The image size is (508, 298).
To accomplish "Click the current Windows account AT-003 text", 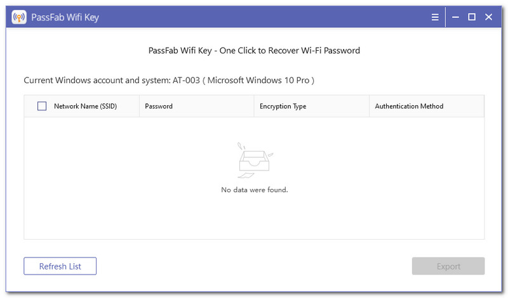I will [x=169, y=81].
